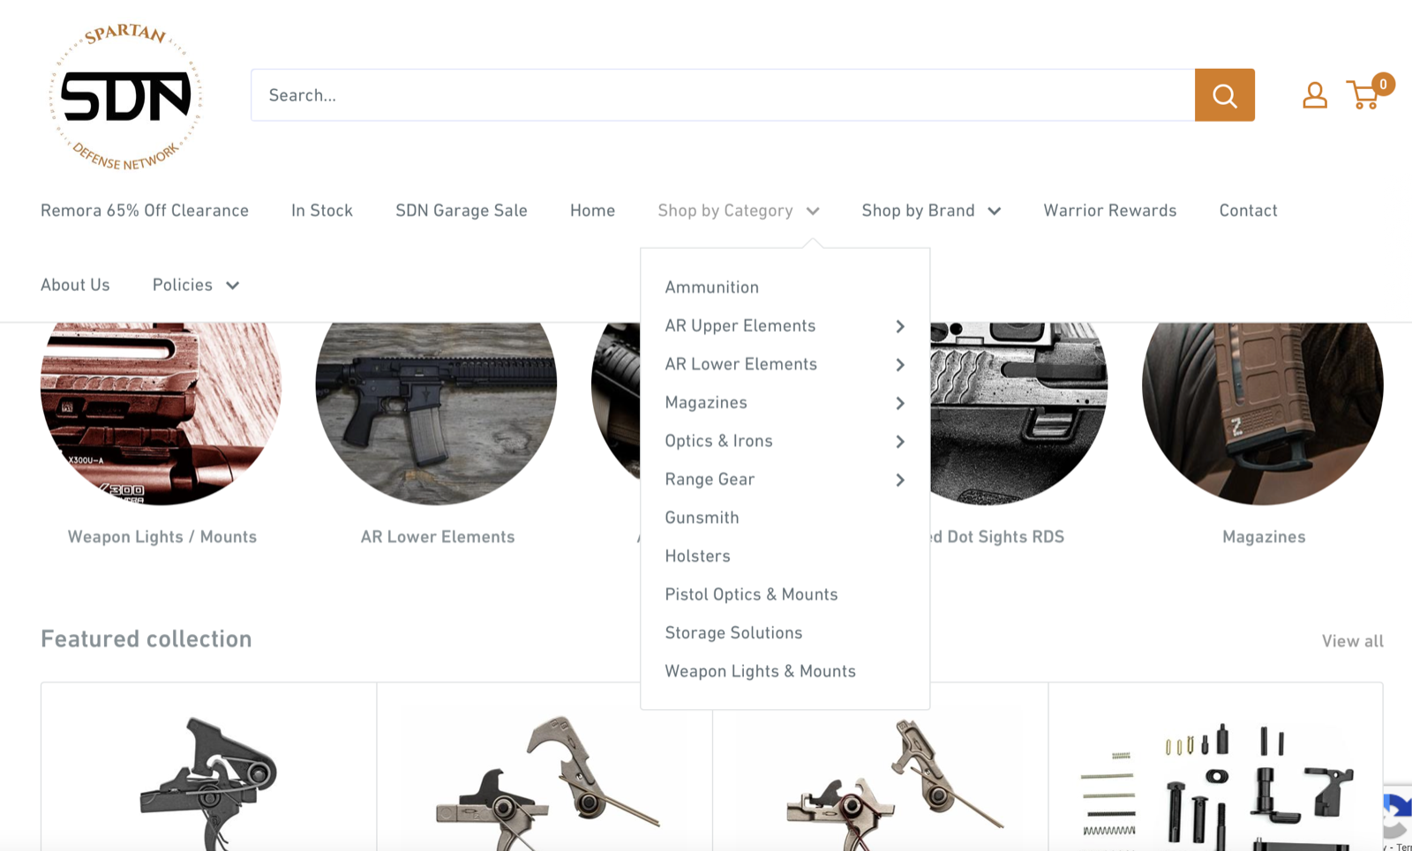This screenshot has height=851, width=1412.
Task: Click View all featured collection link
Action: 1352,641
